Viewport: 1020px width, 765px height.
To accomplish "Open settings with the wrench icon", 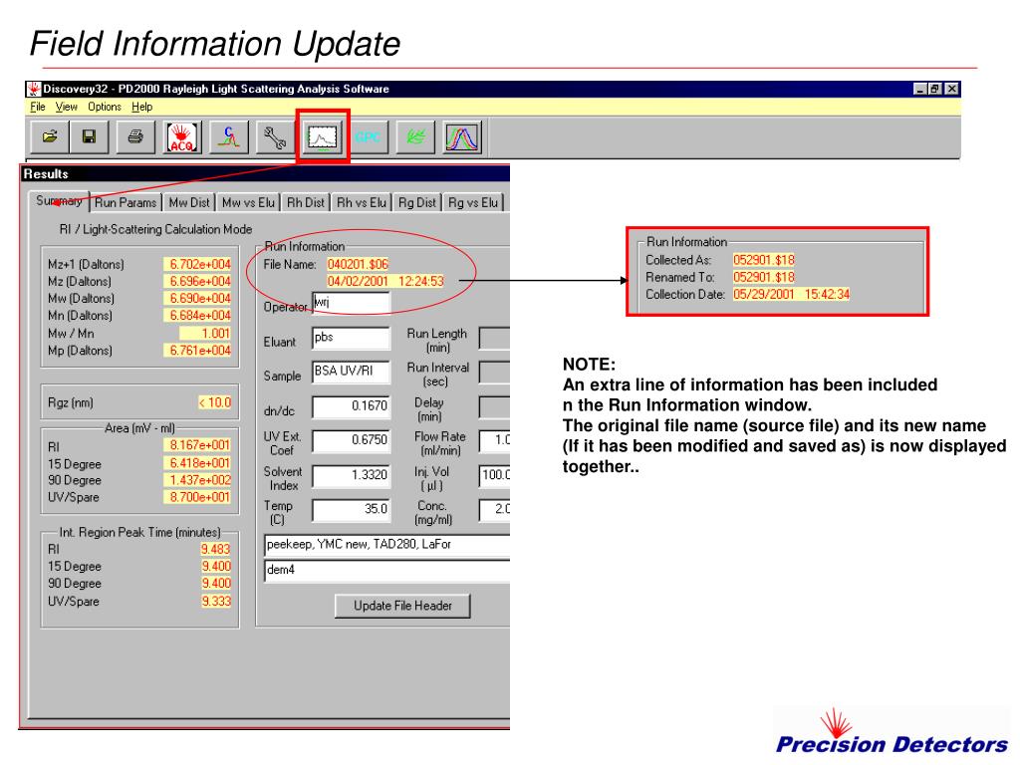I will click(275, 137).
